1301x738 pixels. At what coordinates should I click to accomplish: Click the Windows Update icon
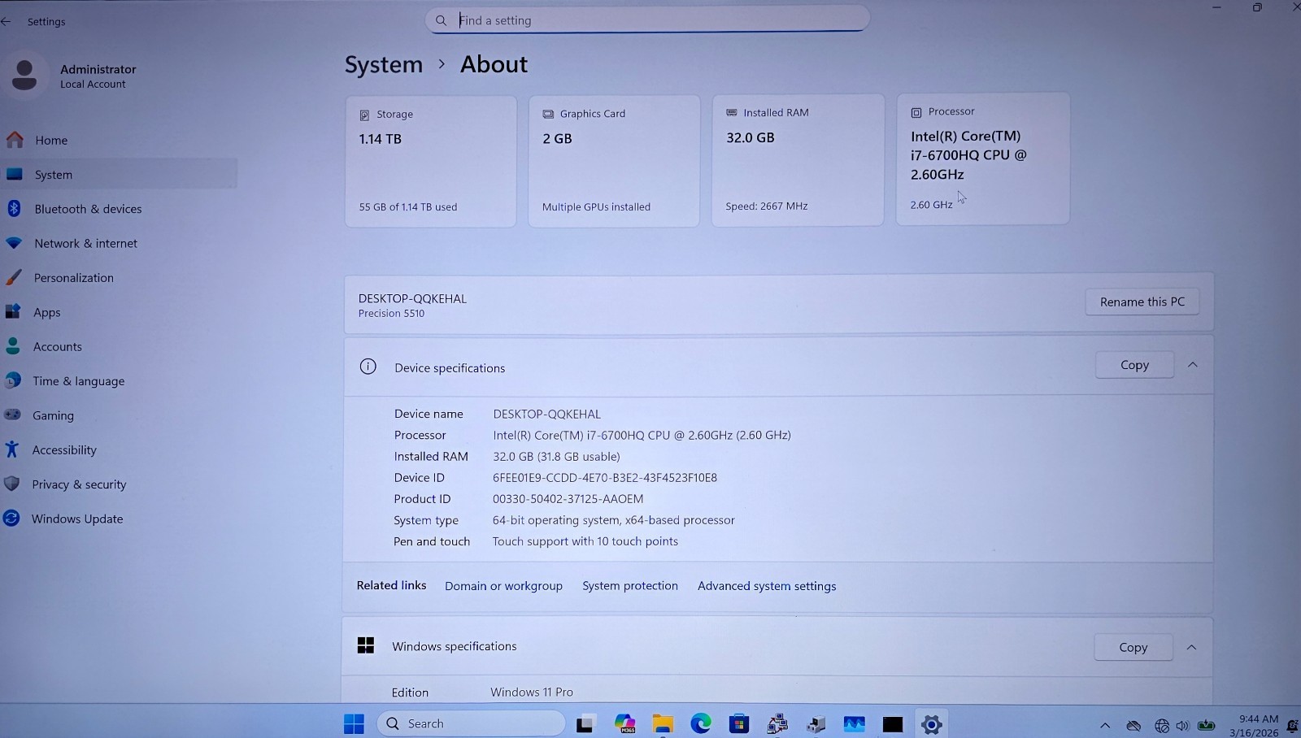pyautogui.click(x=11, y=518)
